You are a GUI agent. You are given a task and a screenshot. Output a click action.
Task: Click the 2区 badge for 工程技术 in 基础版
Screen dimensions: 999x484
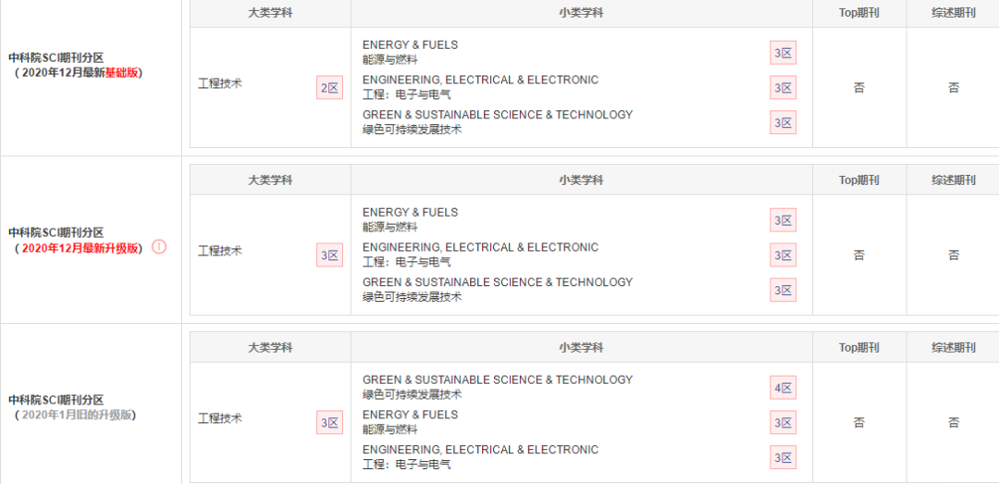[329, 88]
